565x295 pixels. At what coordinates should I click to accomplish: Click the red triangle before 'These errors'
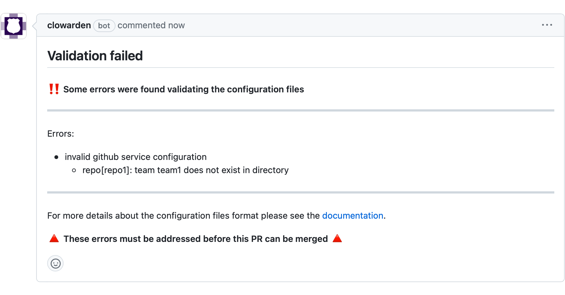coord(54,239)
